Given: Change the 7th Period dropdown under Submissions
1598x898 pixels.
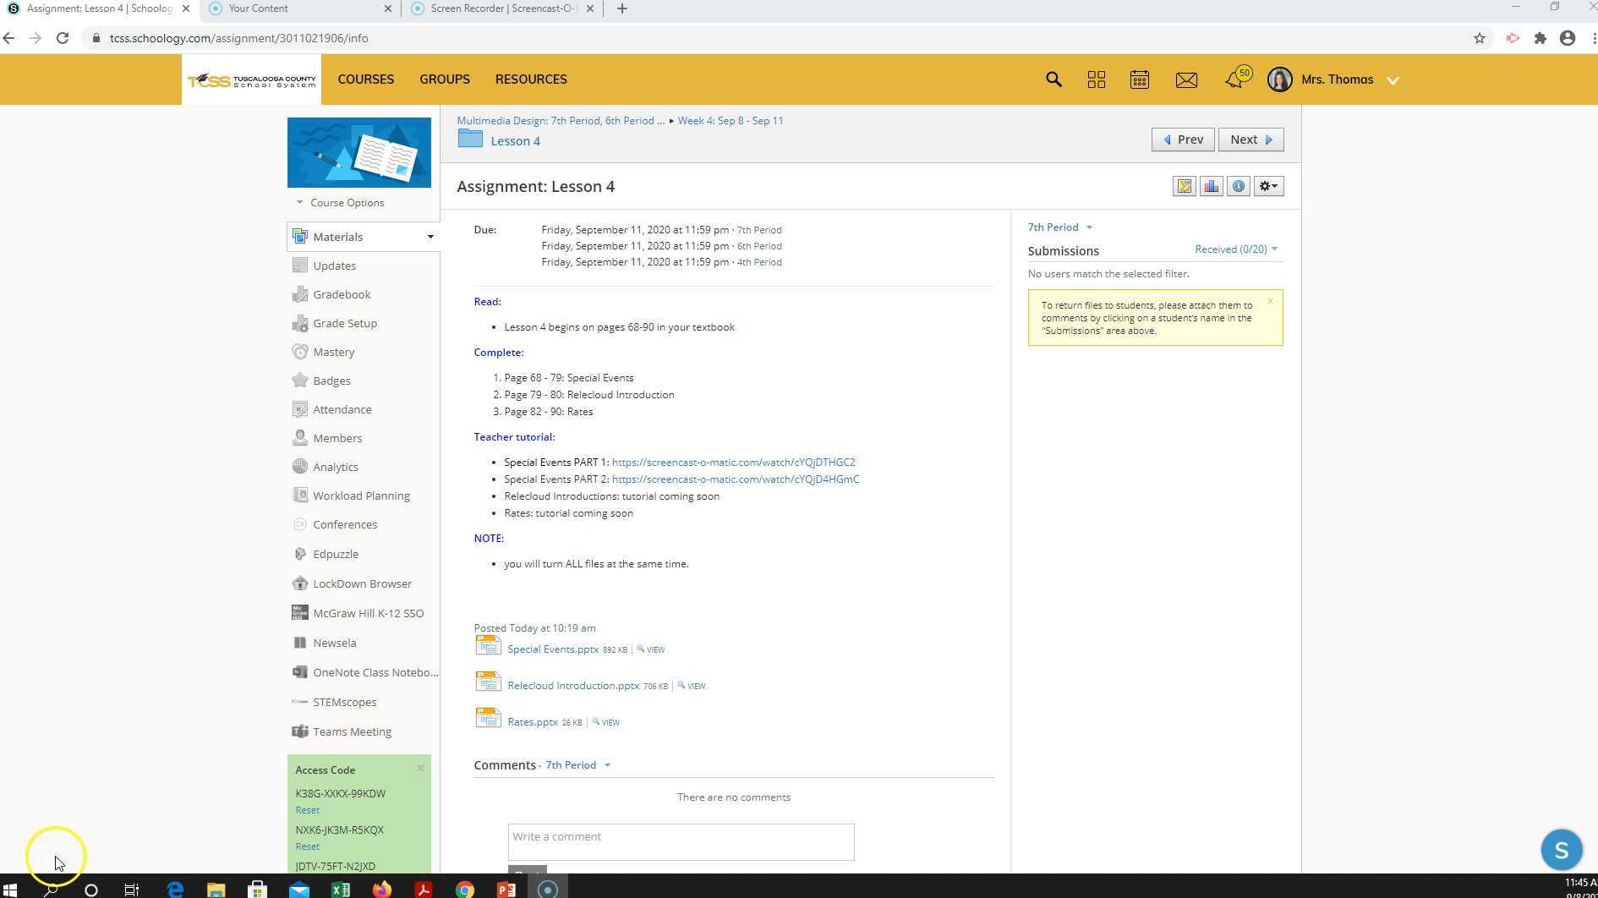Looking at the screenshot, I should coord(1058,227).
